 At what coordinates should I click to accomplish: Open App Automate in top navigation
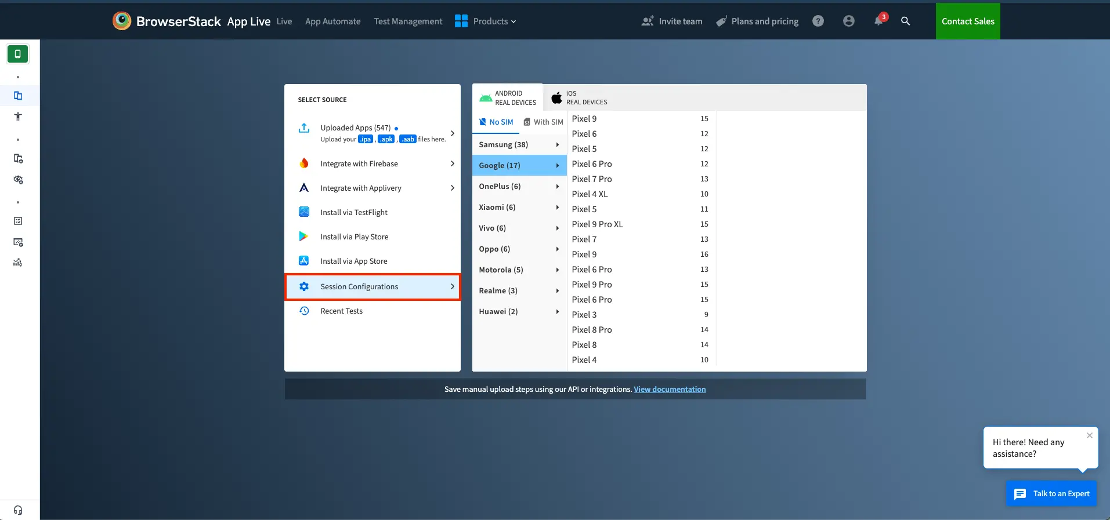[x=332, y=21]
